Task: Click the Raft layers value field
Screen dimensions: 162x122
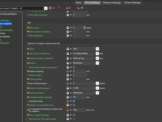Action: click(x=78, y=28)
